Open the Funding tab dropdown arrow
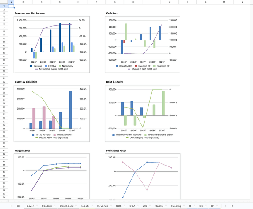 (x=184, y=206)
